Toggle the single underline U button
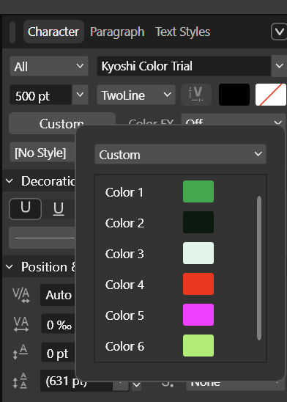This screenshot has width=287, height=402. pyautogui.click(x=59, y=209)
